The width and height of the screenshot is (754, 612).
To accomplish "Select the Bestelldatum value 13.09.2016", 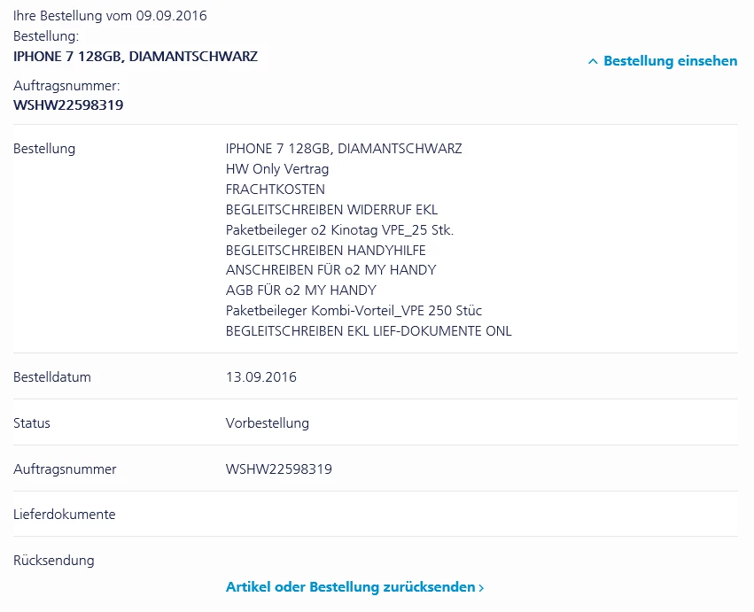I will pyautogui.click(x=261, y=377).
